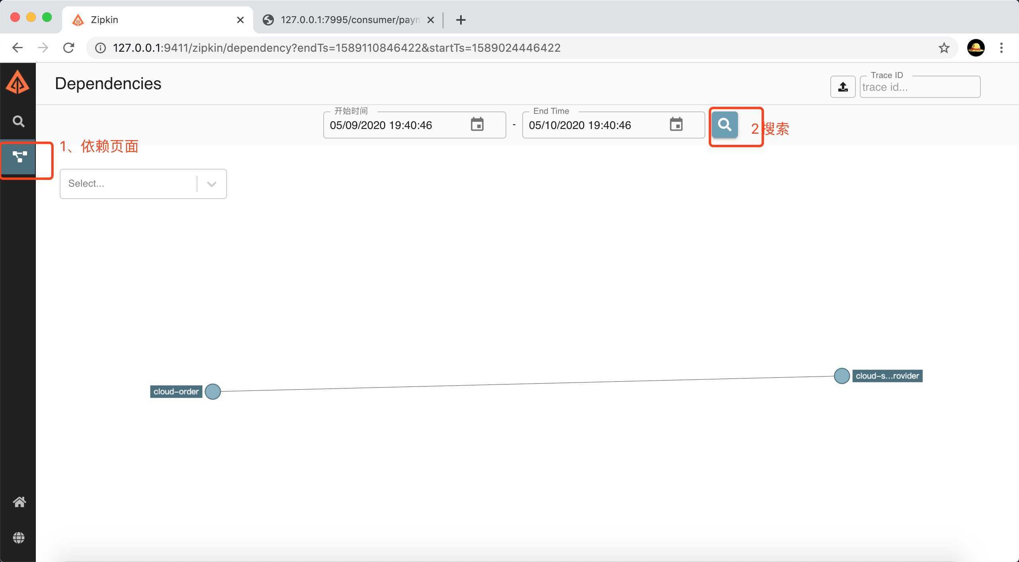Click the cloud-order label
Screen dimensions: 1019x562
tap(176, 392)
